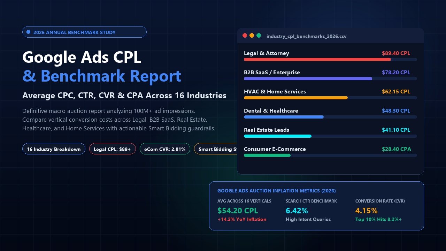446x251 pixels.
Task: Click the $62.15 CPL value
Action: point(396,92)
